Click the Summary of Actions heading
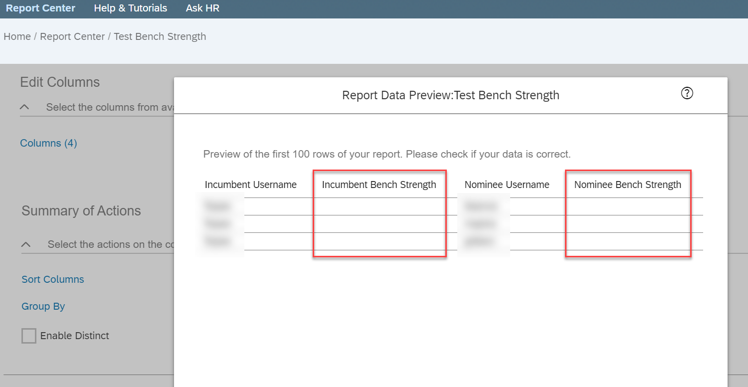 coord(81,211)
